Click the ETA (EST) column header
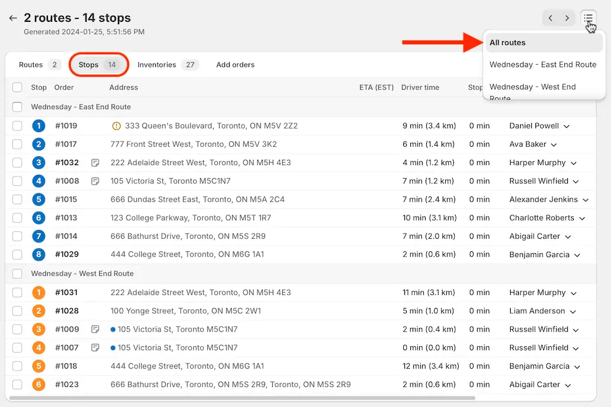 (377, 87)
